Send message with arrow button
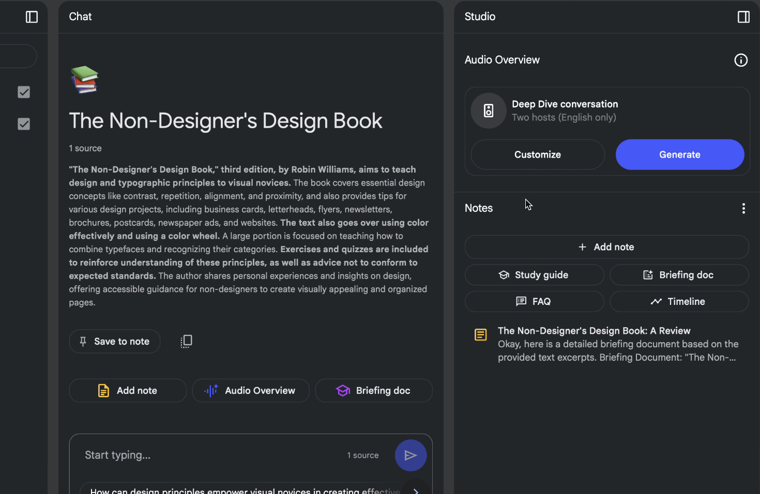The width and height of the screenshot is (760, 494). [411, 455]
